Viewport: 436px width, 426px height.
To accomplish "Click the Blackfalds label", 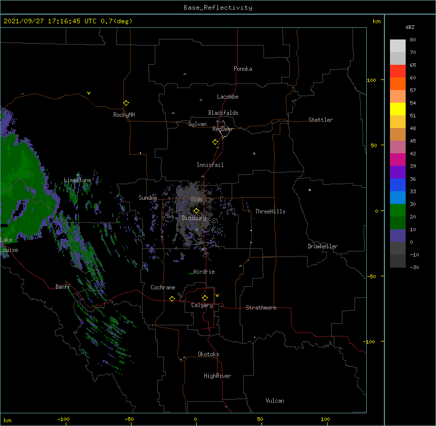I will [x=223, y=113].
